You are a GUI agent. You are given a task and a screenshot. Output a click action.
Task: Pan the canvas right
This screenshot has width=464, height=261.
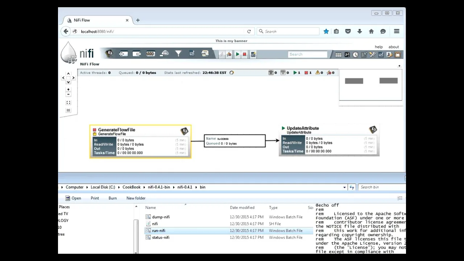[x=73, y=78]
